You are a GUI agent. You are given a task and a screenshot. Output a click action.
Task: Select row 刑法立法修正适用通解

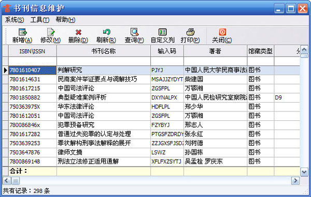pos(104,162)
